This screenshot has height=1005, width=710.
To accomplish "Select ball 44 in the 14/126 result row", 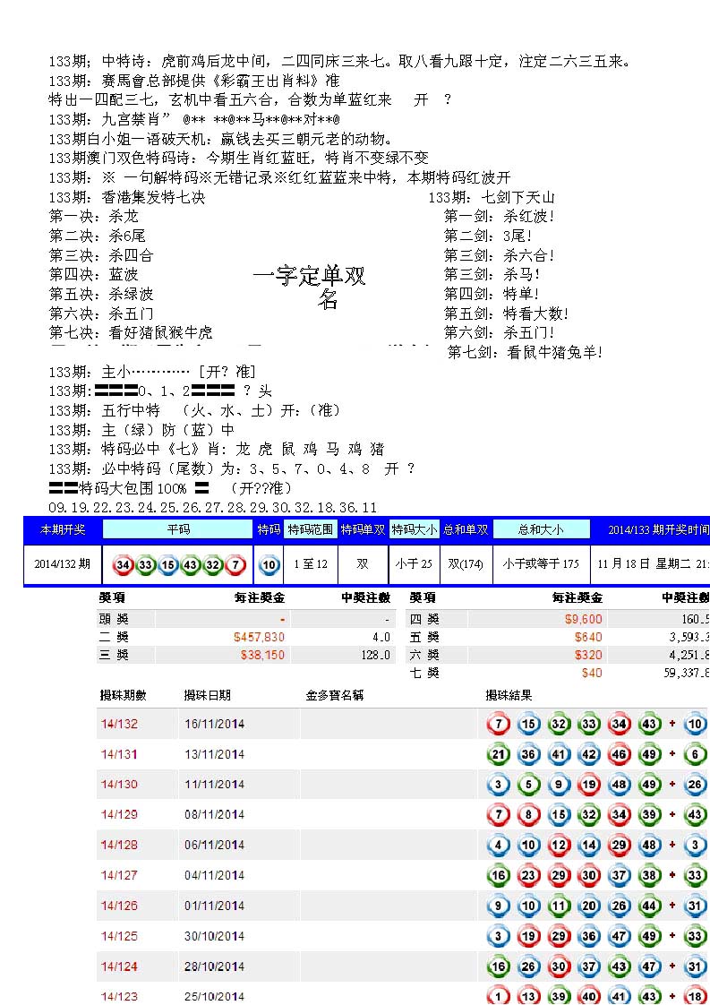I will point(649,906).
